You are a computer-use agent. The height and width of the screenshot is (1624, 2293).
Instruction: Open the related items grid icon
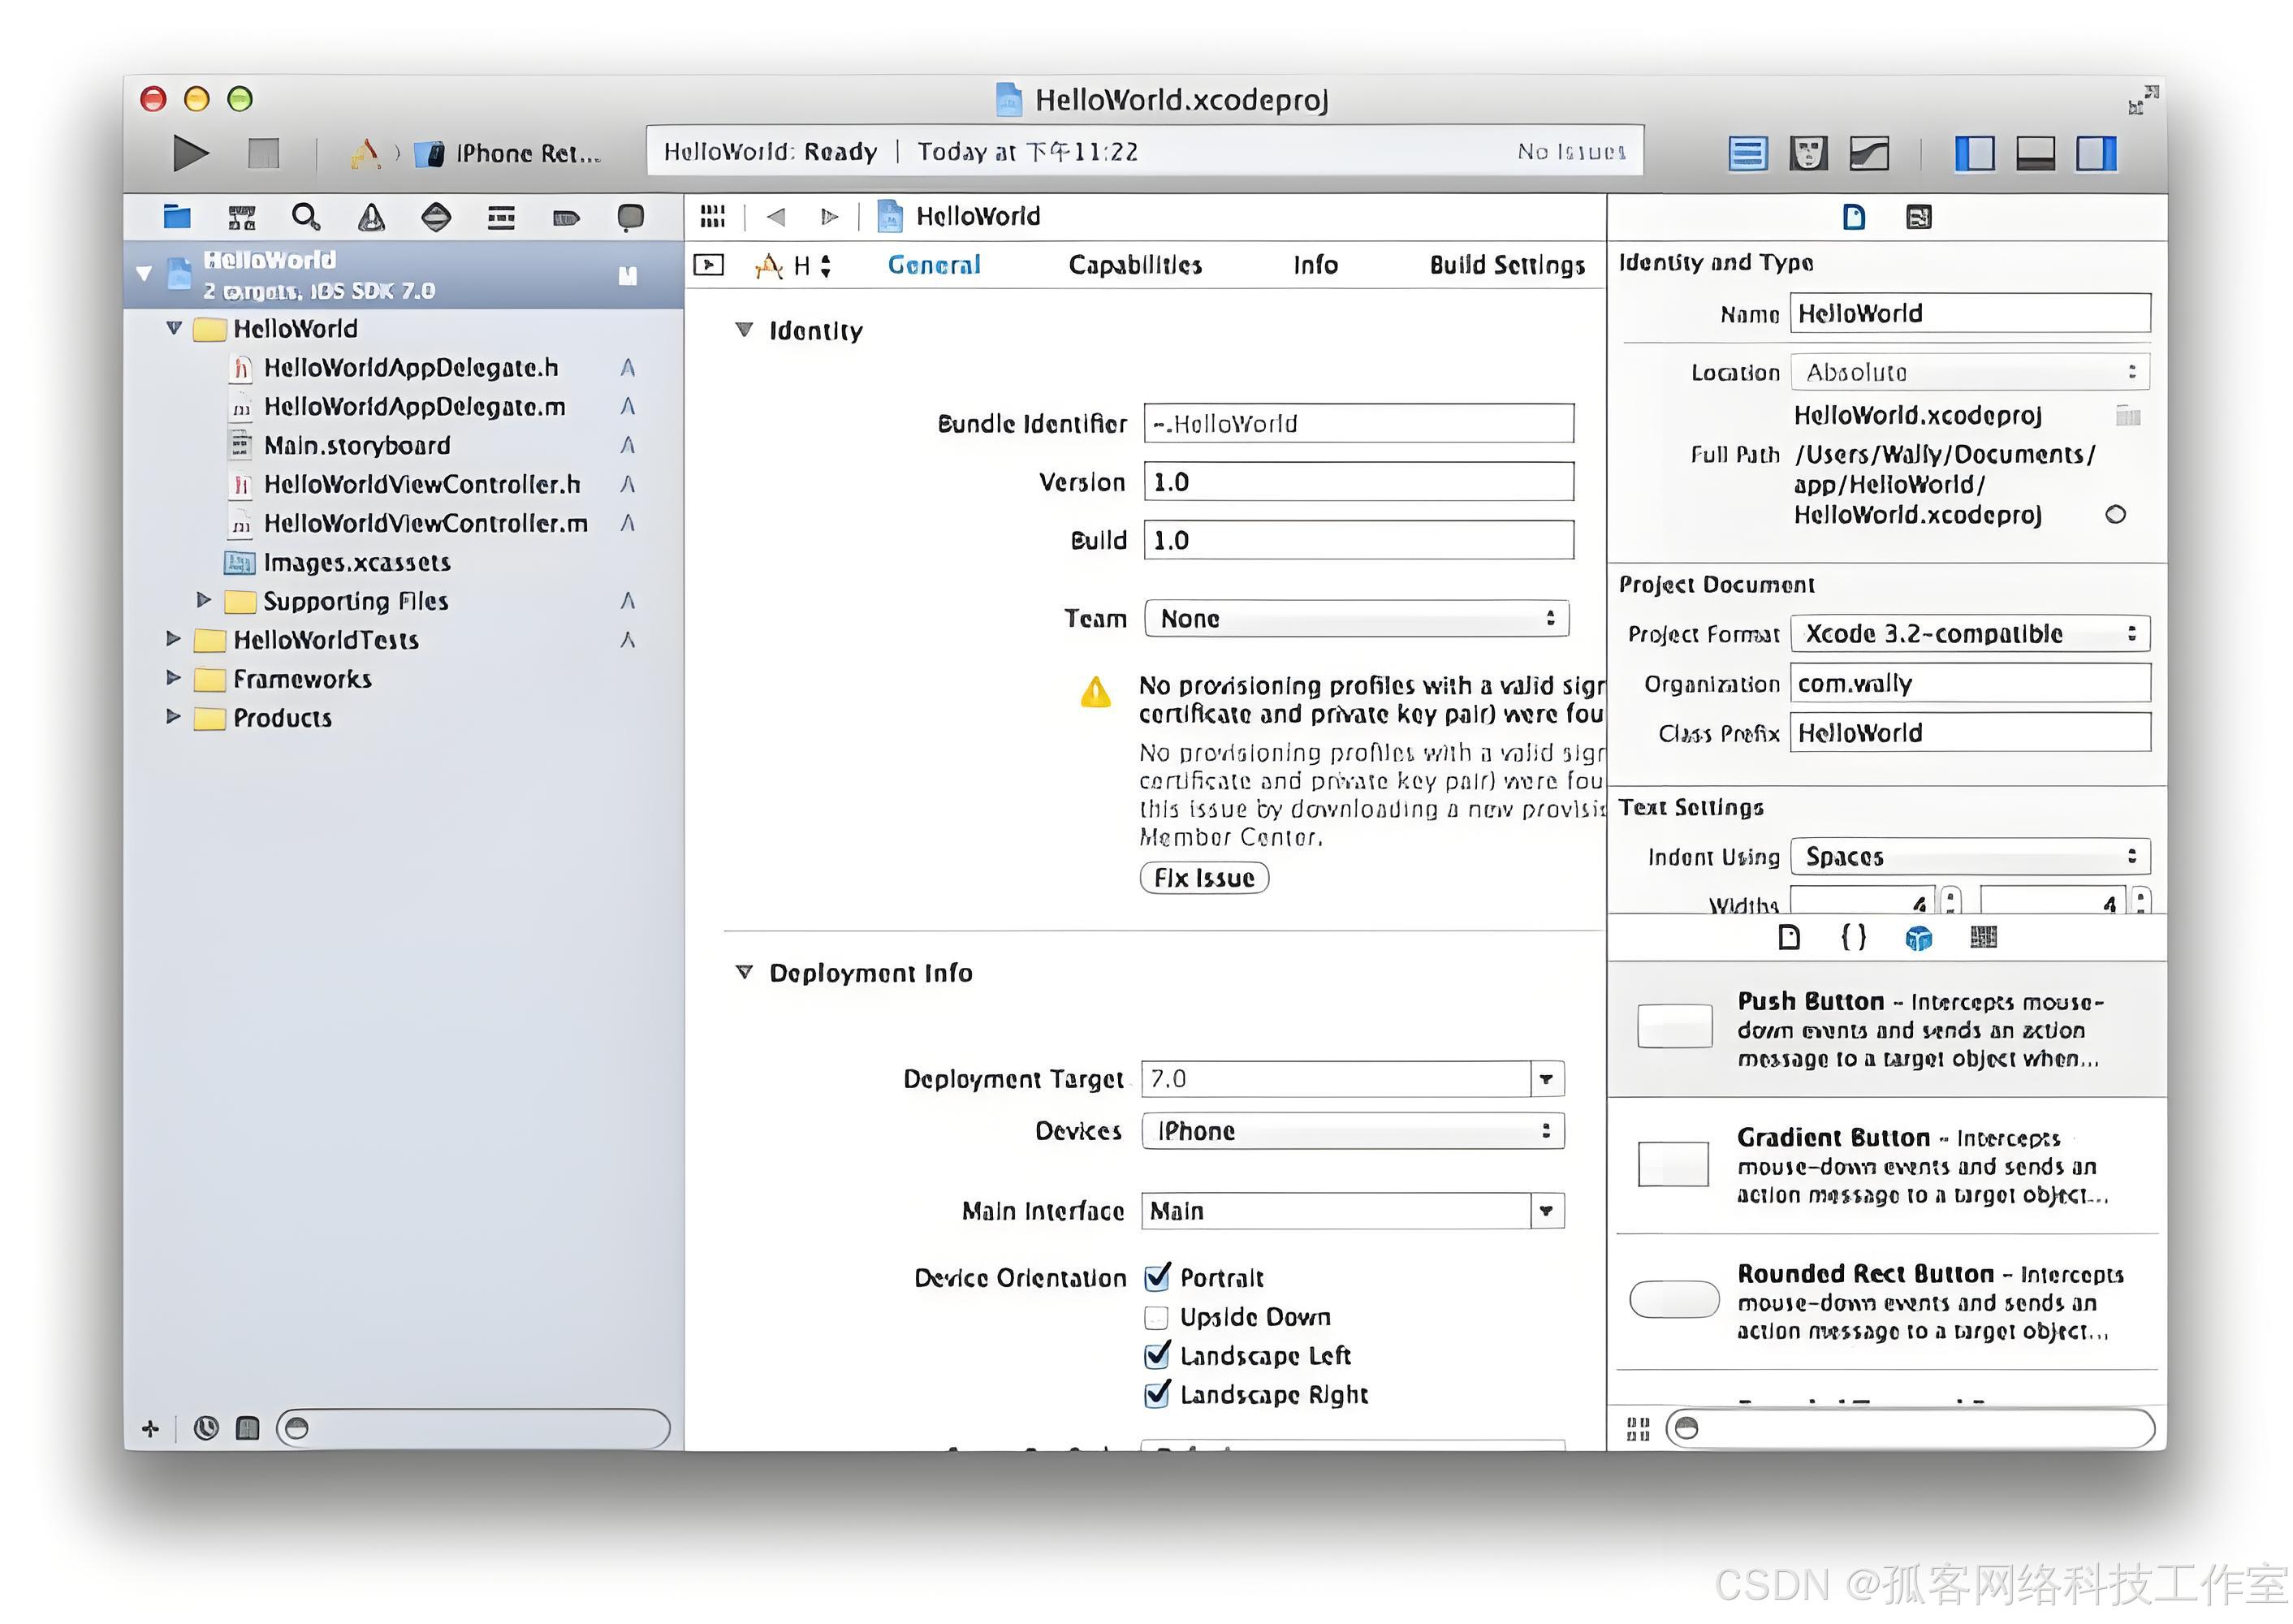712,216
